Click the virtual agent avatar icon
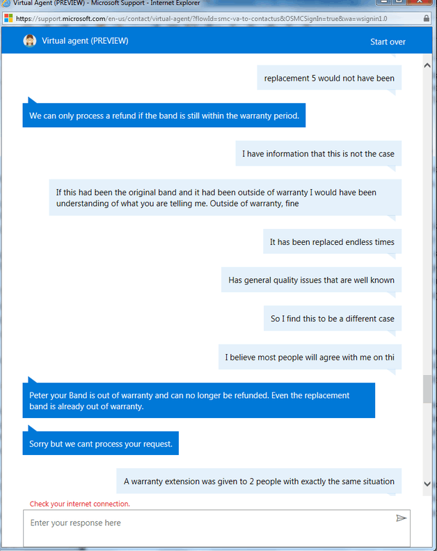Image resolution: width=437 pixels, height=551 pixels. point(30,41)
